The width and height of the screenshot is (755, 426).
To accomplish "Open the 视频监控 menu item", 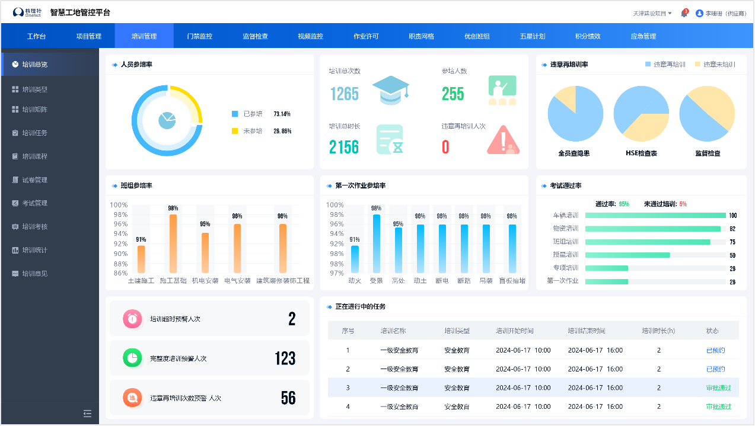I will point(309,36).
